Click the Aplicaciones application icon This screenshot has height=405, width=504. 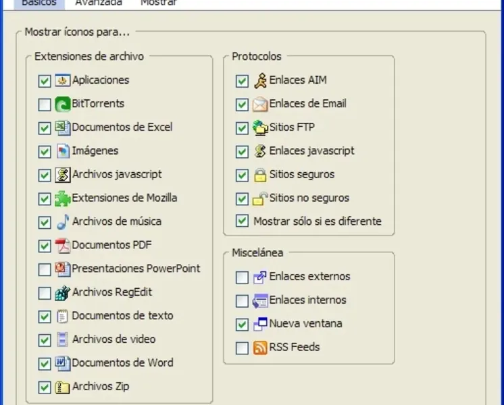point(63,80)
